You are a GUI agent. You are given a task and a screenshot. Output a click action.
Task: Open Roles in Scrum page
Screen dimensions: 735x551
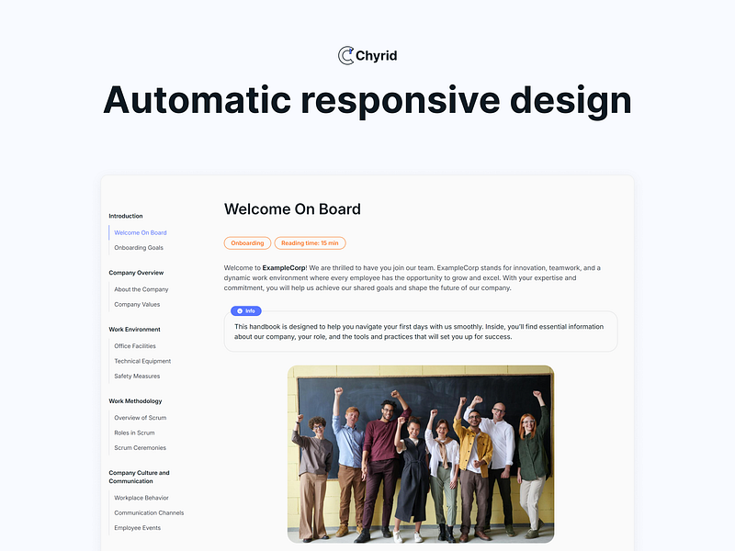[134, 433]
